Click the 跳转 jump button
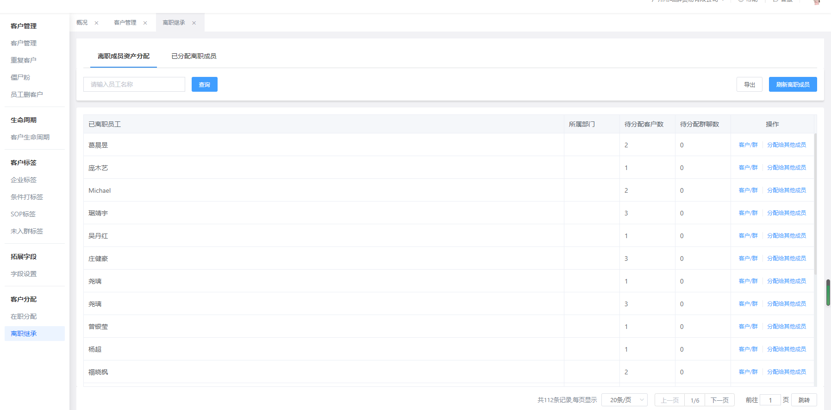The height and width of the screenshot is (410, 831). click(x=804, y=400)
